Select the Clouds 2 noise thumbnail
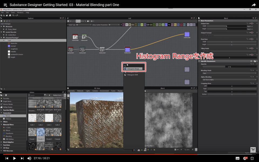Screen dimensions: 259x162 pyautogui.click(x=41, y=132)
